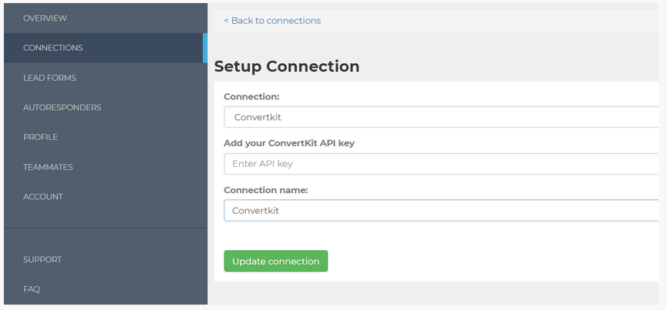The width and height of the screenshot is (667, 310).
Task: Expand the Connection dropdown showing Convertkit
Action: point(441,117)
